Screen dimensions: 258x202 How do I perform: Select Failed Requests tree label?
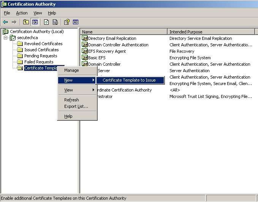pyautogui.click(x=39, y=62)
